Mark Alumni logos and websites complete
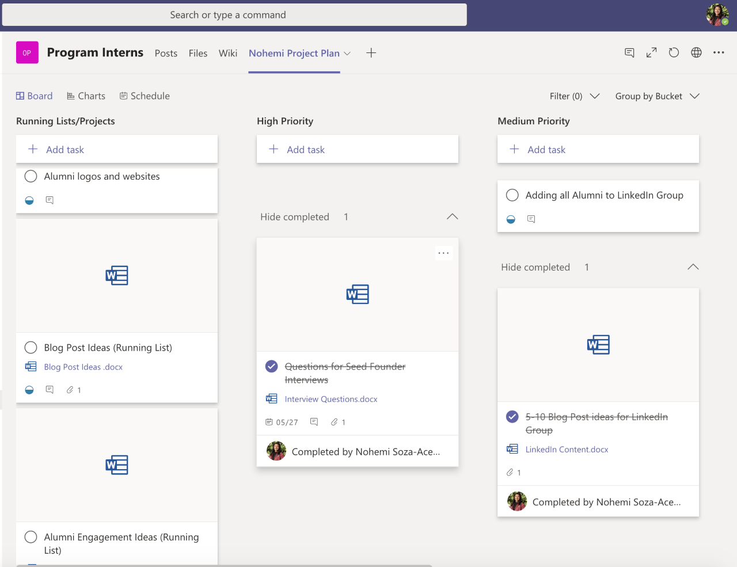This screenshot has width=737, height=567. [x=31, y=176]
